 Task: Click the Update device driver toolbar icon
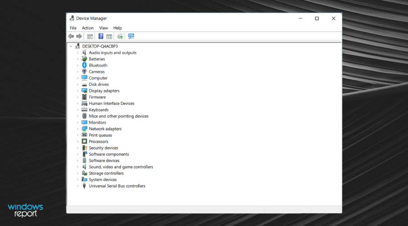click(120, 36)
